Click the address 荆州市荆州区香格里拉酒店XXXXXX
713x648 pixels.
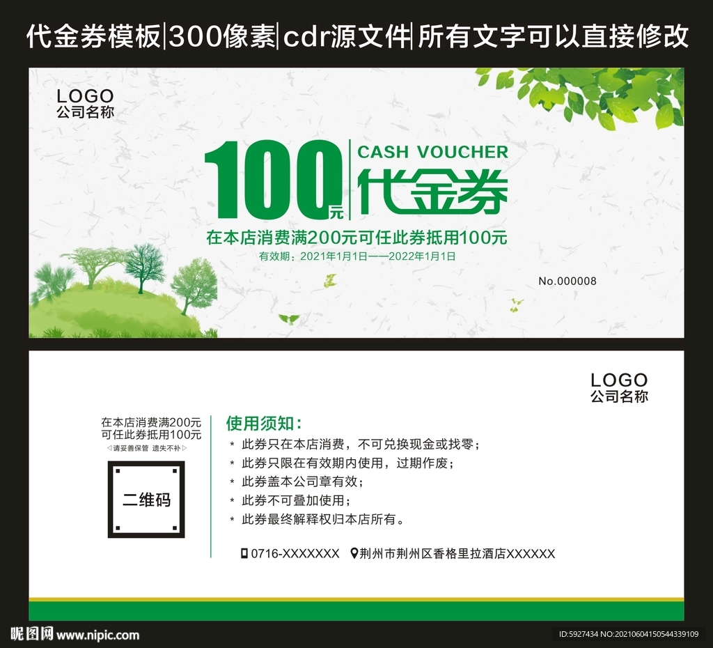coord(457,553)
